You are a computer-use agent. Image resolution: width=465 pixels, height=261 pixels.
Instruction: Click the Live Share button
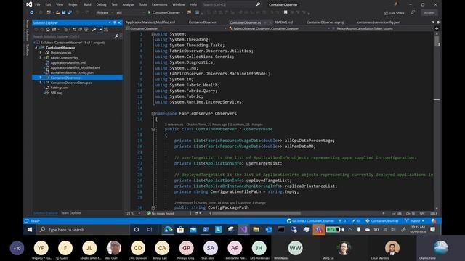coord(394,13)
